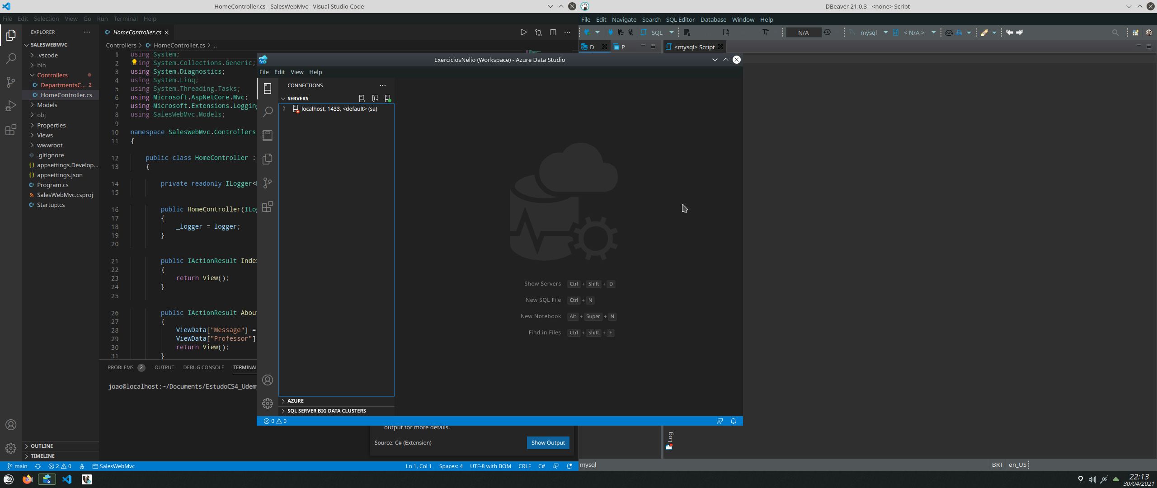Click the main branch indicator in status bar

point(18,466)
